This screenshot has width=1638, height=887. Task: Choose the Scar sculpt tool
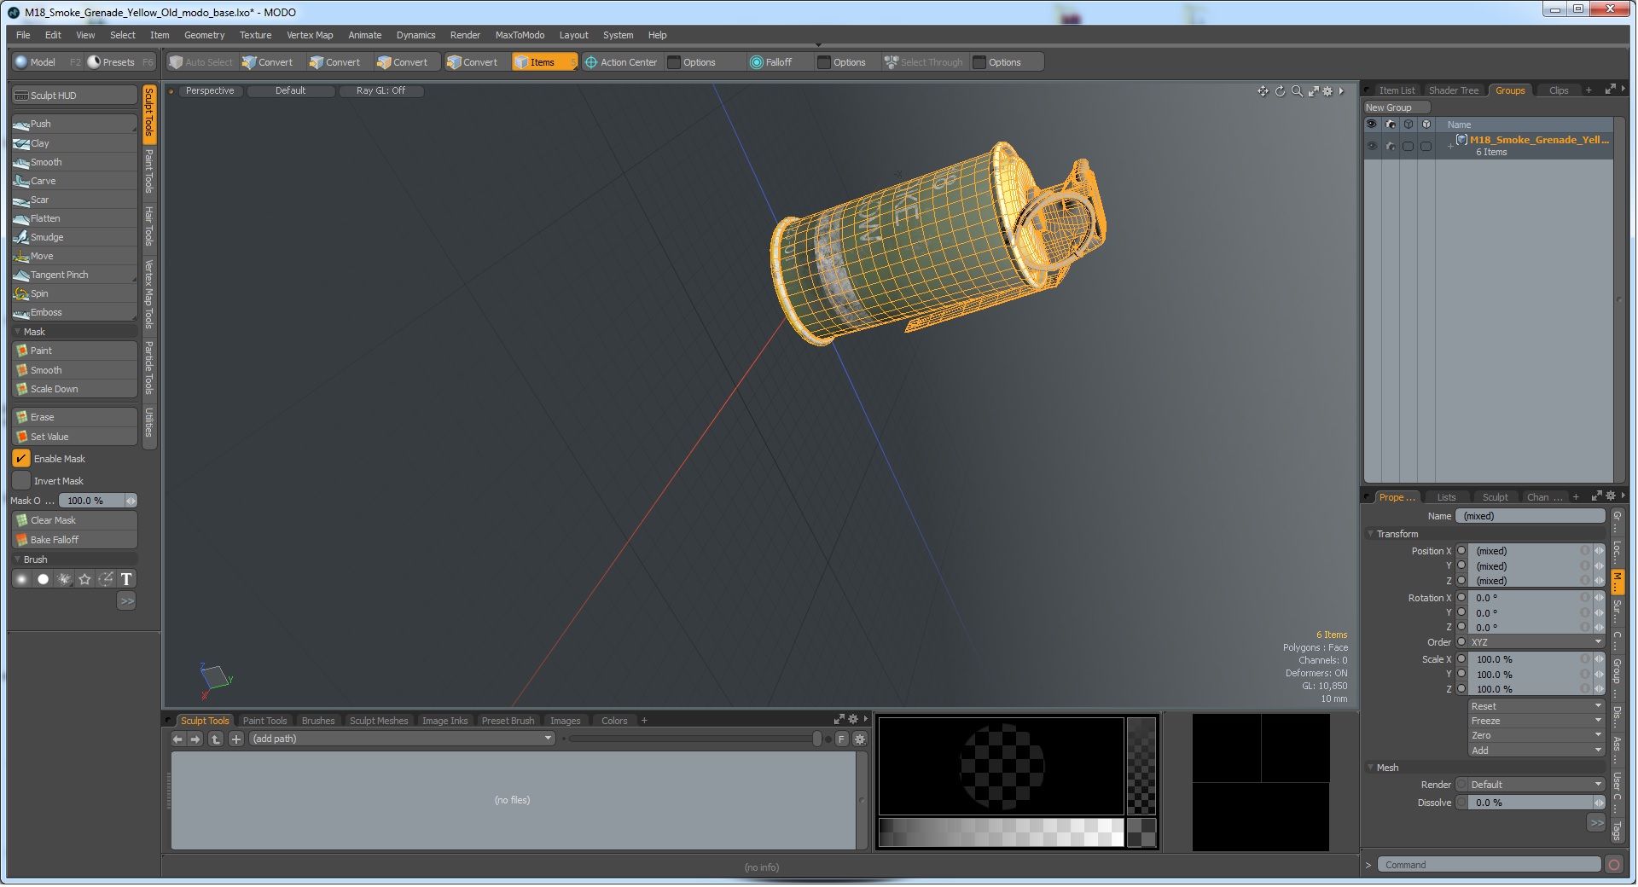coord(74,200)
